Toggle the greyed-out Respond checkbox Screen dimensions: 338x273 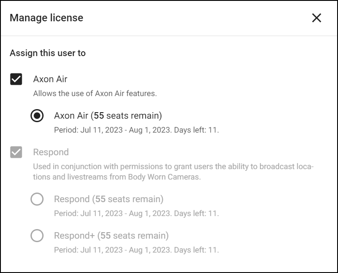point(16,152)
